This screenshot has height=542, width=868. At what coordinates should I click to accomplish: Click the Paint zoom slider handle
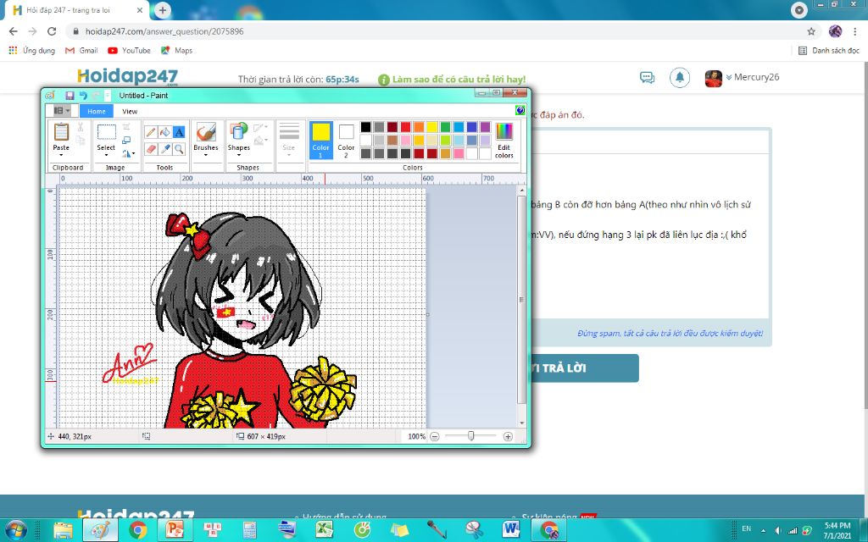pyautogui.click(x=471, y=436)
